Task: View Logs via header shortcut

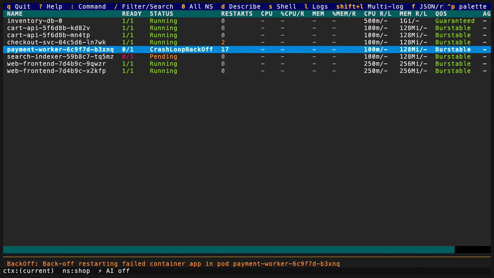Action: 316,7
